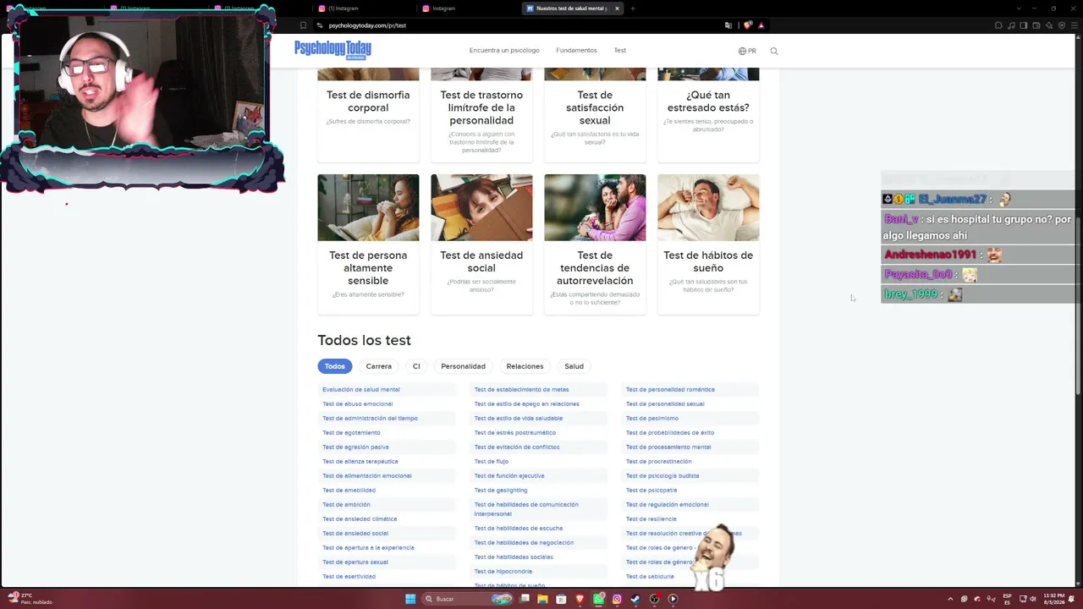Open 'Test de establecimiento de metas' link
The height and width of the screenshot is (609, 1083).
pyautogui.click(x=521, y=390)
